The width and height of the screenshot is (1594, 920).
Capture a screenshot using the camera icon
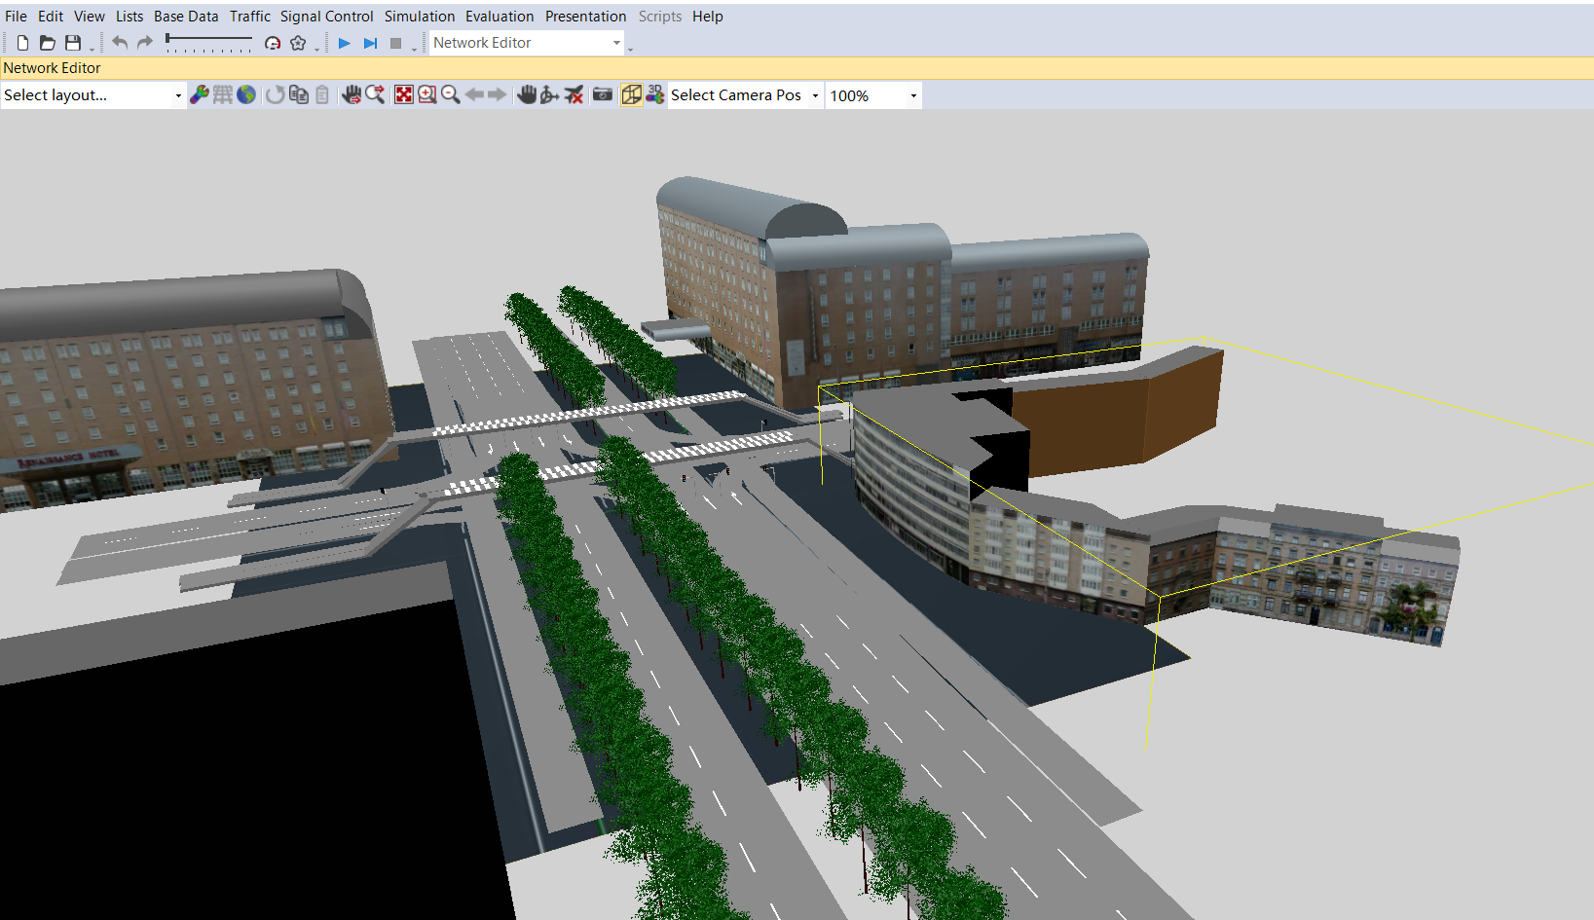point(603,94)
